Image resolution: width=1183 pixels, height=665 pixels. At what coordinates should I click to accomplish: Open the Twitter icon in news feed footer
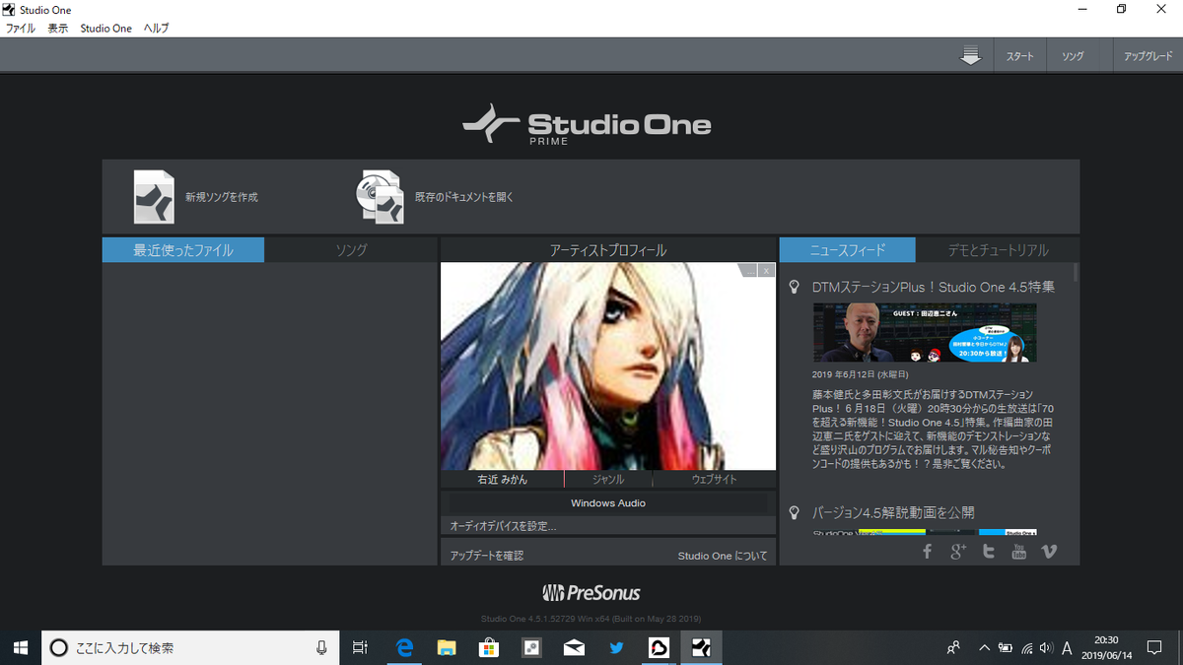pos(988,552)
